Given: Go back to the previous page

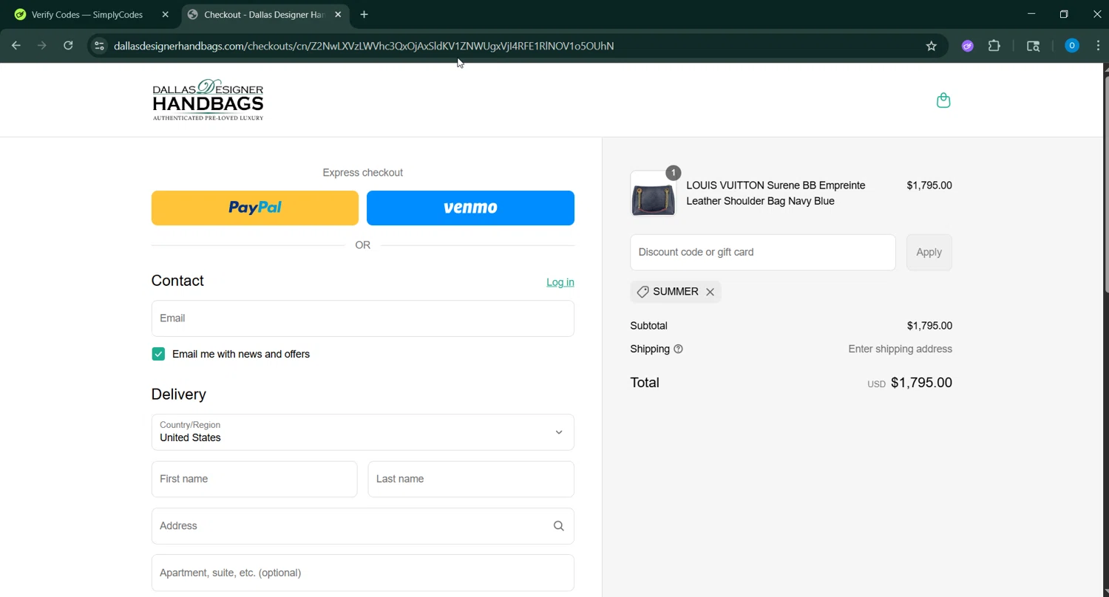Looking at the screenshot, I should click(16, 46).
